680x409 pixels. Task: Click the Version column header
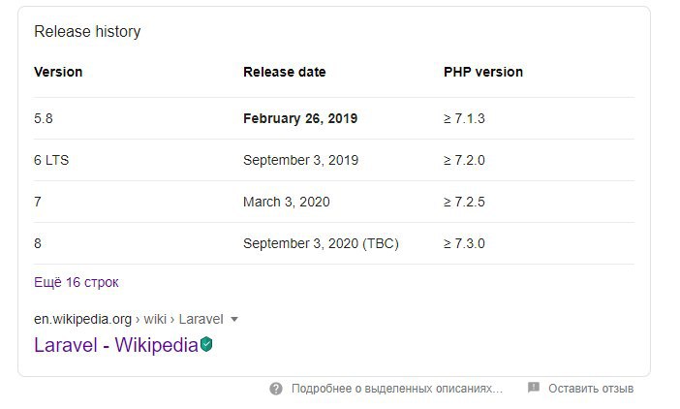coord(58,72)
